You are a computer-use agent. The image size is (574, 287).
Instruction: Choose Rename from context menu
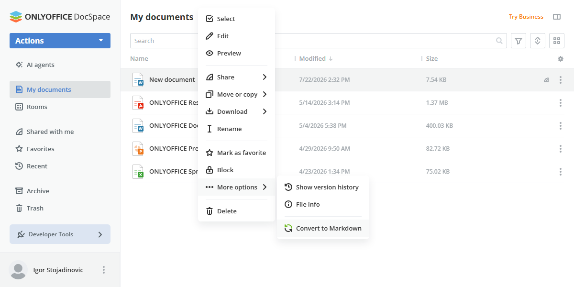(237, 129)
